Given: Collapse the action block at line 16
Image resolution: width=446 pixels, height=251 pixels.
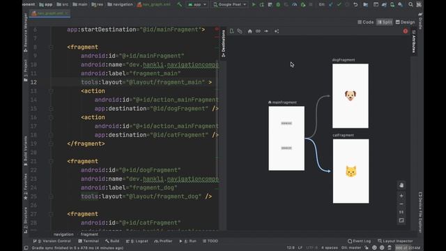Looking at the screenshot, I should 51,117.
